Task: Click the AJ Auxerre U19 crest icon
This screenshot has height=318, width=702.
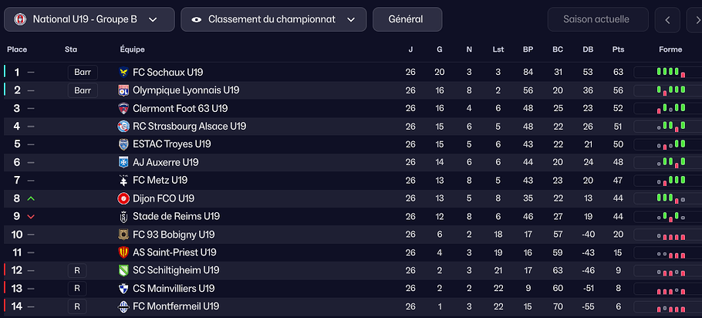Action: (123, 163)
